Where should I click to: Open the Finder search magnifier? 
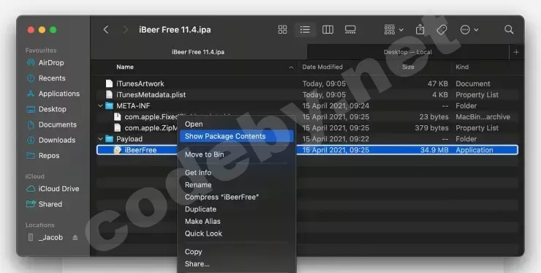[x=509, y=30]
